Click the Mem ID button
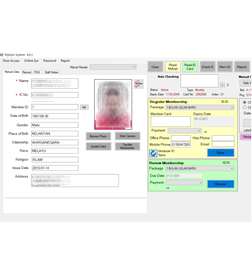Image resolution: width=252 pixels, height=272 pixels. (225, 67)
